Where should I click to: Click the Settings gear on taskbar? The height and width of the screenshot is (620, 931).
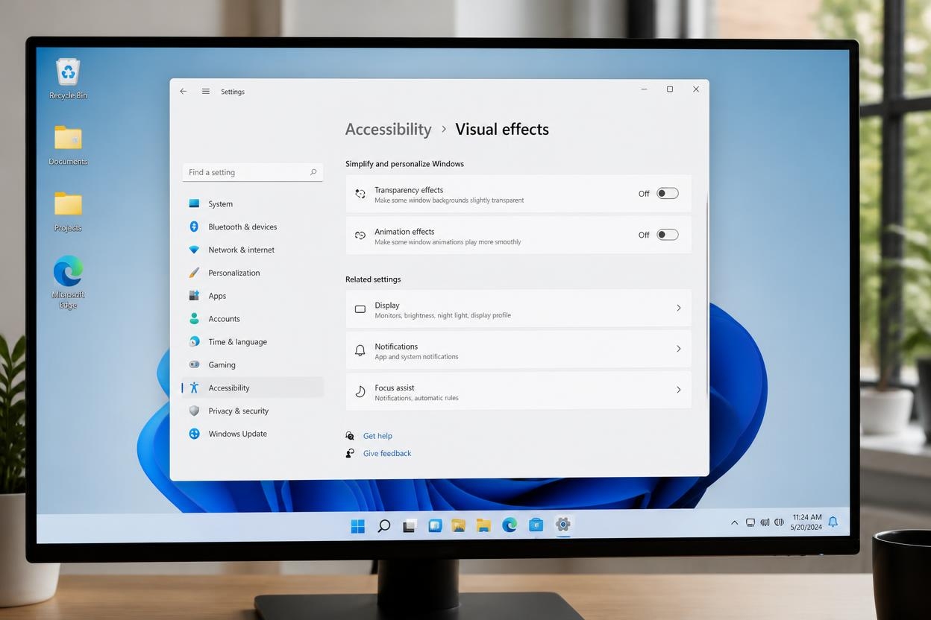click(563, 524)
